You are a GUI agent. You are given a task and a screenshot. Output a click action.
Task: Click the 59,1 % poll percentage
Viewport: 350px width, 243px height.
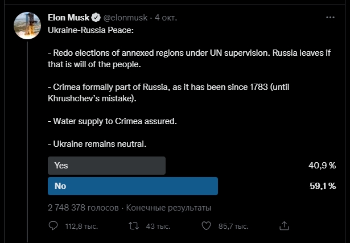[322, 186]
